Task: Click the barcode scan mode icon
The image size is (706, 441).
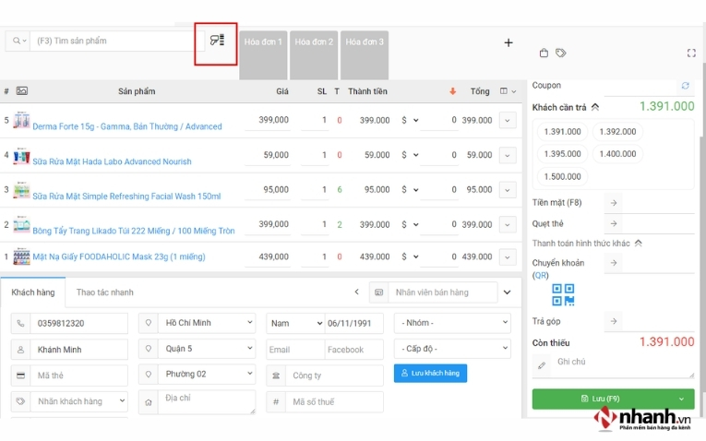Action: (x=216, y=41)
